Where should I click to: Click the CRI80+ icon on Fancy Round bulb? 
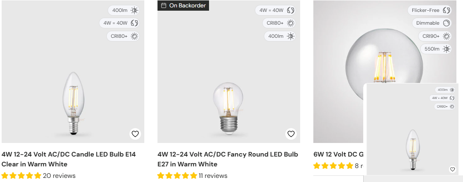click(291, 23)
